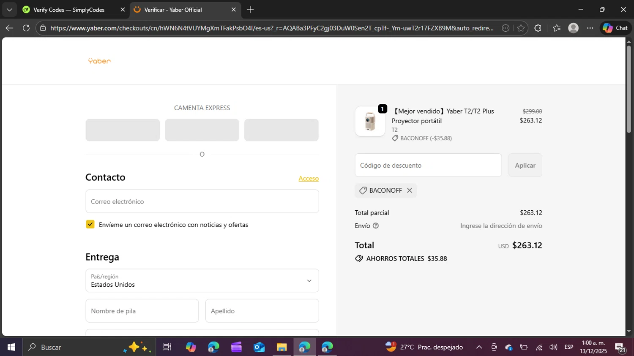Viewport: 634px width, 356px height.
Task: Click the taskbar clock and date
Action: click(x=593, y=347)
